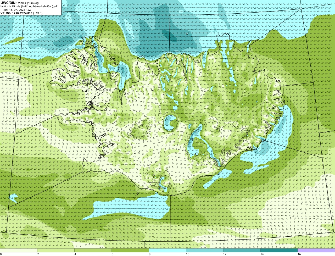Select the '12' label on the color scale
Screen dimensions: 335x256
(x=225, y=254)
